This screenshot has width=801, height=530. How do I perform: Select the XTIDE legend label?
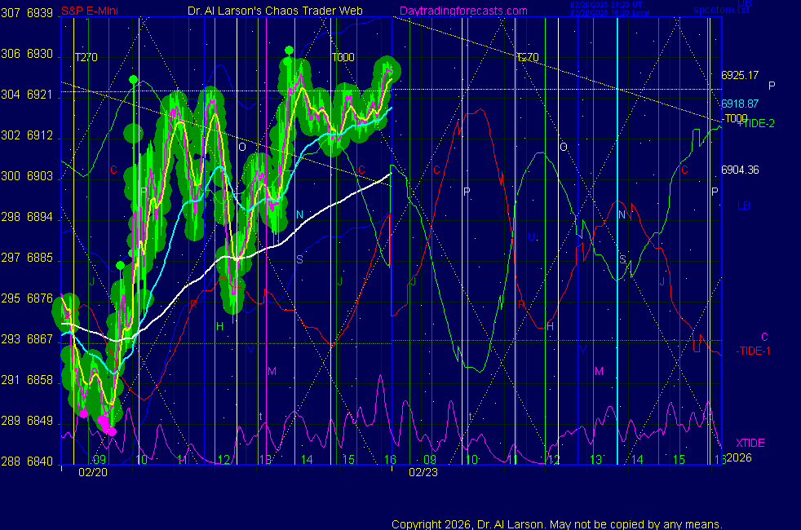click(x=750, y=443)
